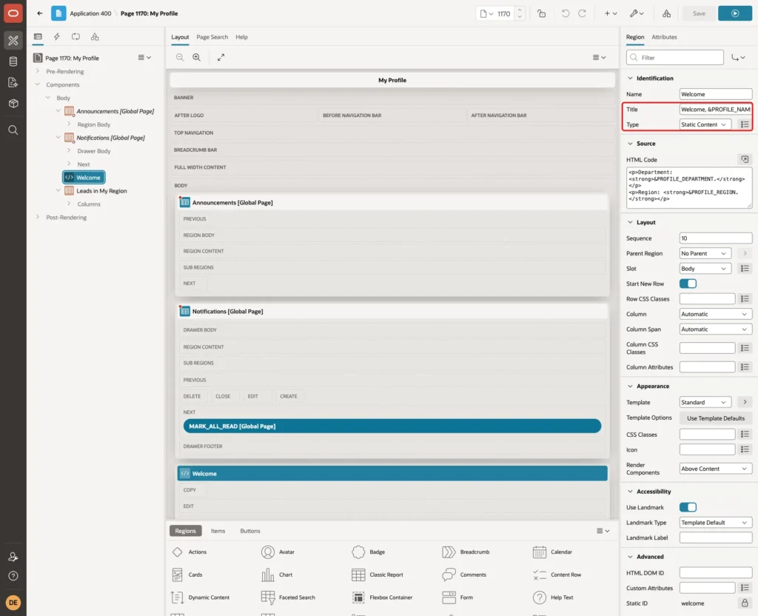Viewport: 758px width, 616px height.
Task: Click the Oracle logo at top left
Action: (13, 13)
